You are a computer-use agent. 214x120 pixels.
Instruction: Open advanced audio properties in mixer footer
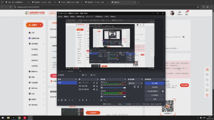point(101,100)
